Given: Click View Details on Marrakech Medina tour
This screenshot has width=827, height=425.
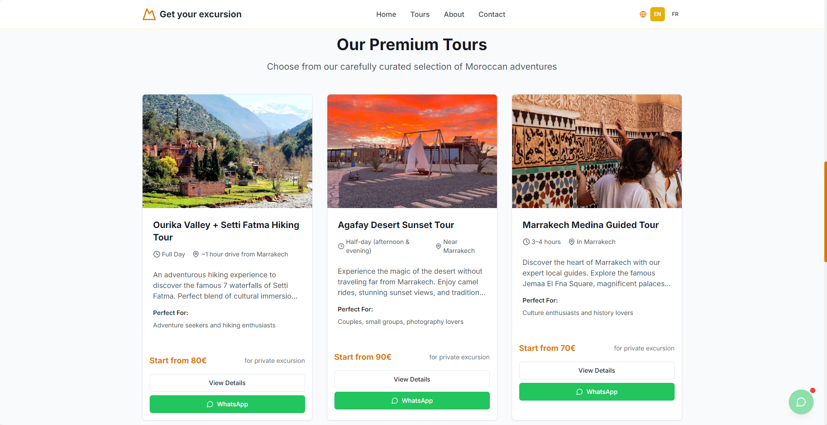Looking at the screenshot, I should click(x=596, y=370).
